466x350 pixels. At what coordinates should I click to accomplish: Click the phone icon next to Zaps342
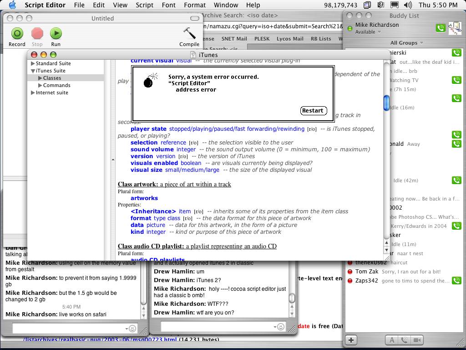tap(456, 280)
